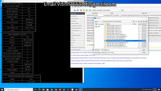Open the Windows Start menu

pos(2,89)
